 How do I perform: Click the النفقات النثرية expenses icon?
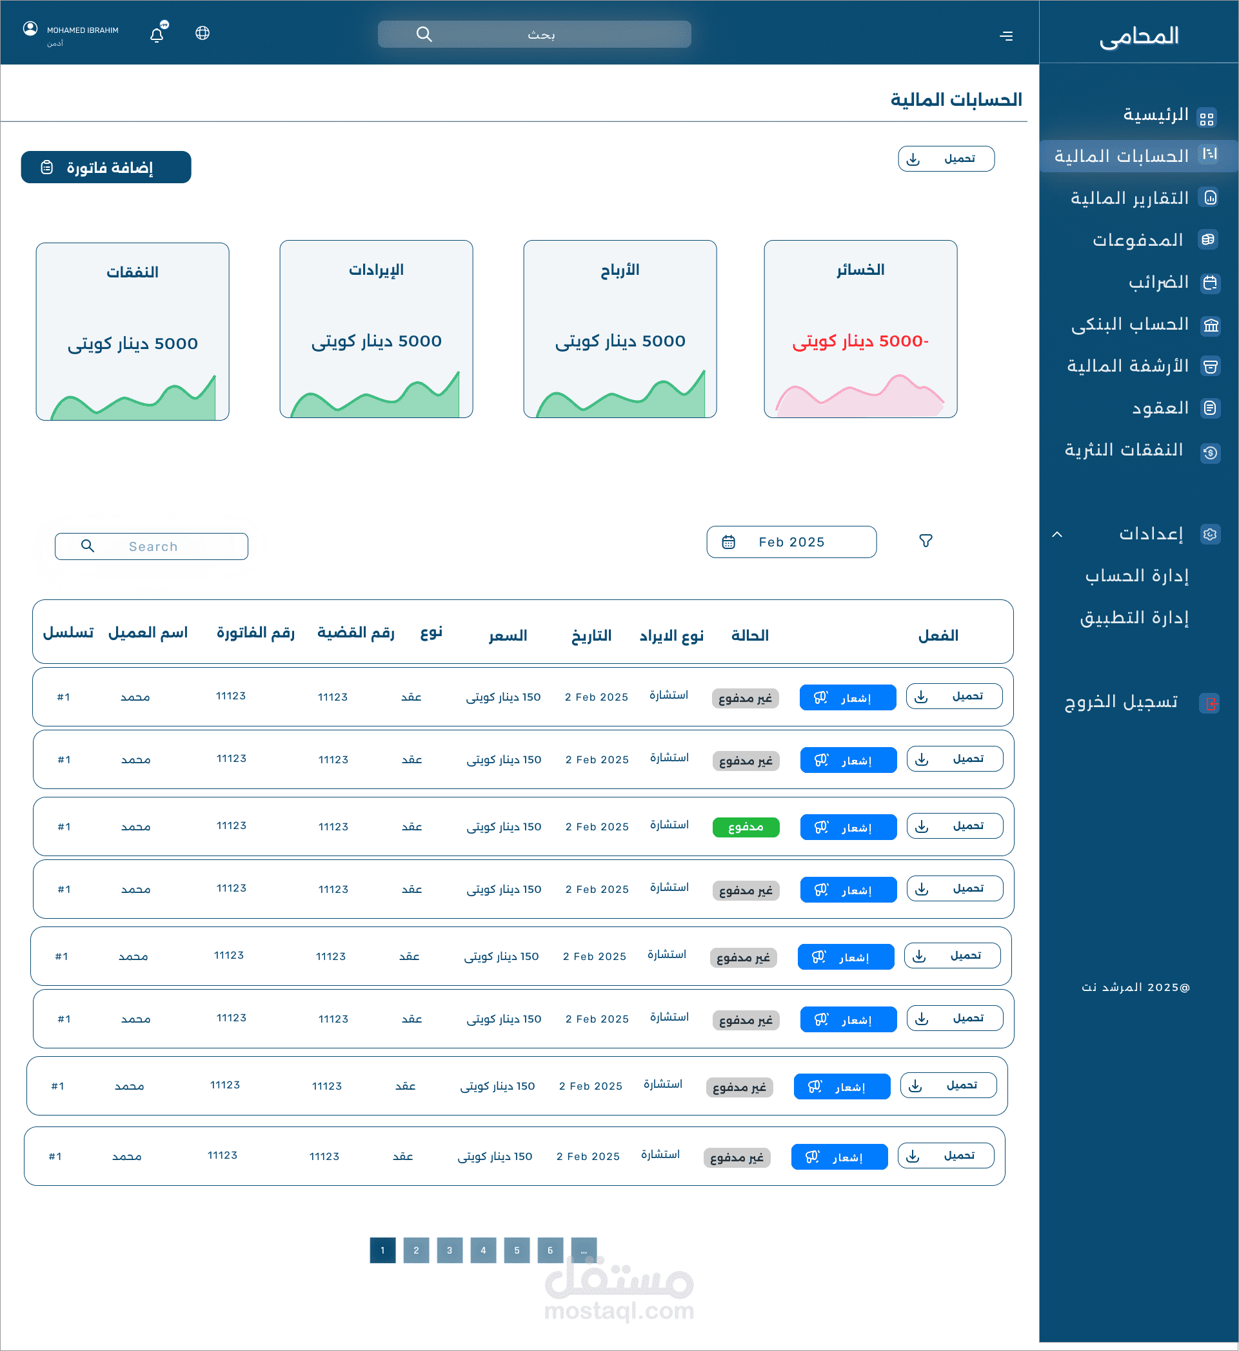(1211, 453)
